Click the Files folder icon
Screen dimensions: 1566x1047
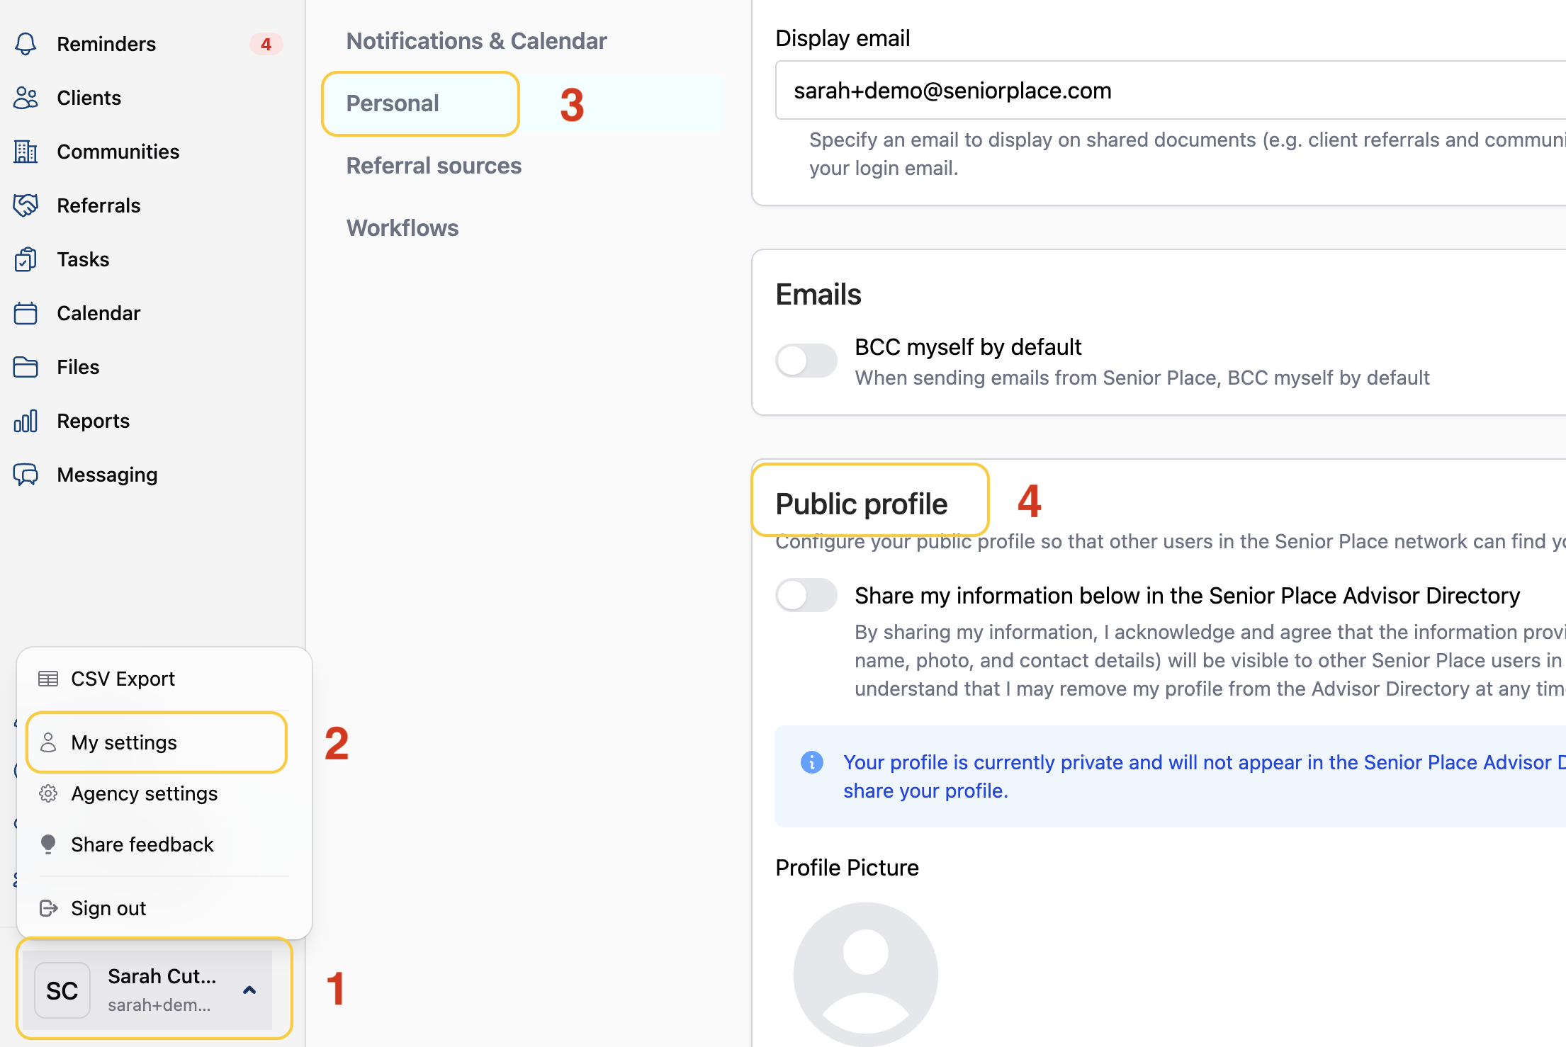click(x=26, y=367)
